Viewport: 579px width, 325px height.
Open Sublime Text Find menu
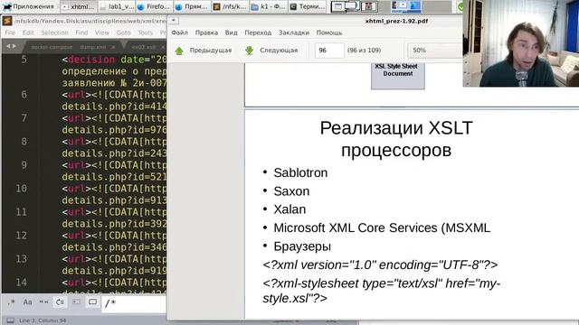(x=81, y=32)
